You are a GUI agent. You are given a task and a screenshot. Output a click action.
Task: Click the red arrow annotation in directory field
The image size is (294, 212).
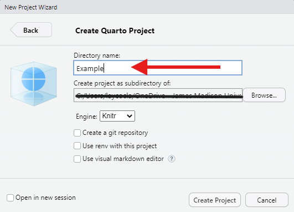[176, 67]
